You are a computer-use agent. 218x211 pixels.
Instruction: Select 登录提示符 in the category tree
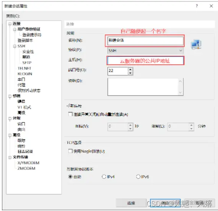tap(32, 35)
